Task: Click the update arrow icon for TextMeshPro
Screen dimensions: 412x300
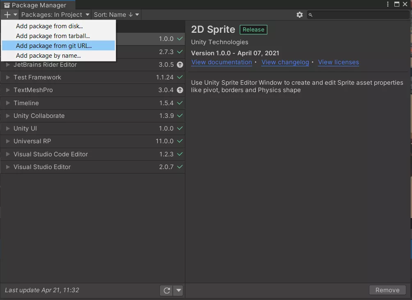Action: [180, 90]
